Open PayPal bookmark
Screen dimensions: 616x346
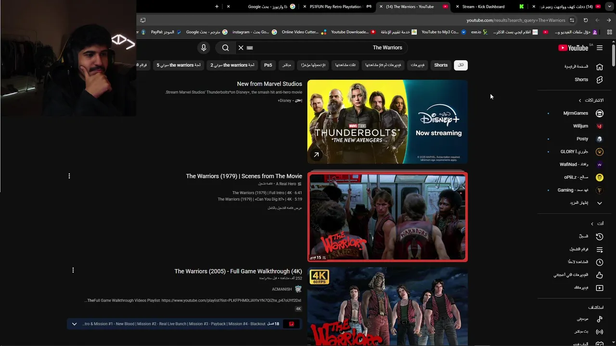click(166, 32)
